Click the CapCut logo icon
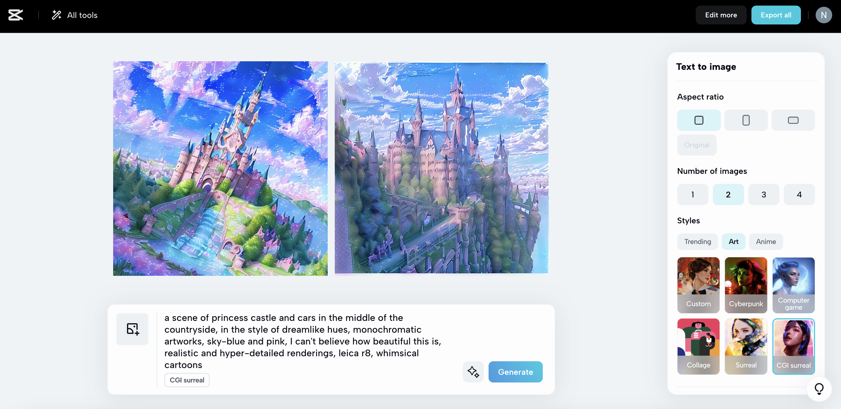This screenshot has height=409, width=841. pyautogui.click(x=16, y=15)
